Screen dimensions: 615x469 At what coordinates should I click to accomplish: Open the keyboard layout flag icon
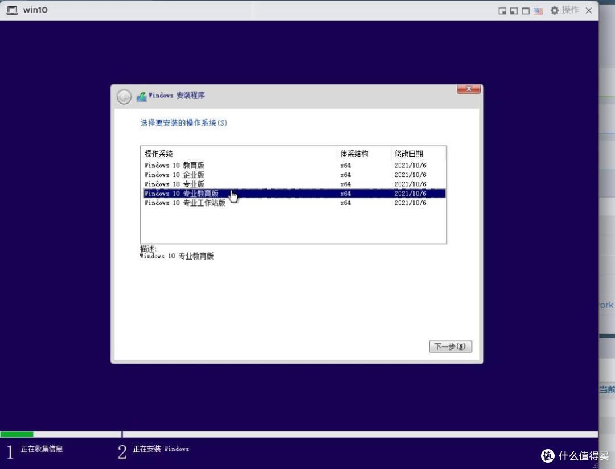pos(538,11)
